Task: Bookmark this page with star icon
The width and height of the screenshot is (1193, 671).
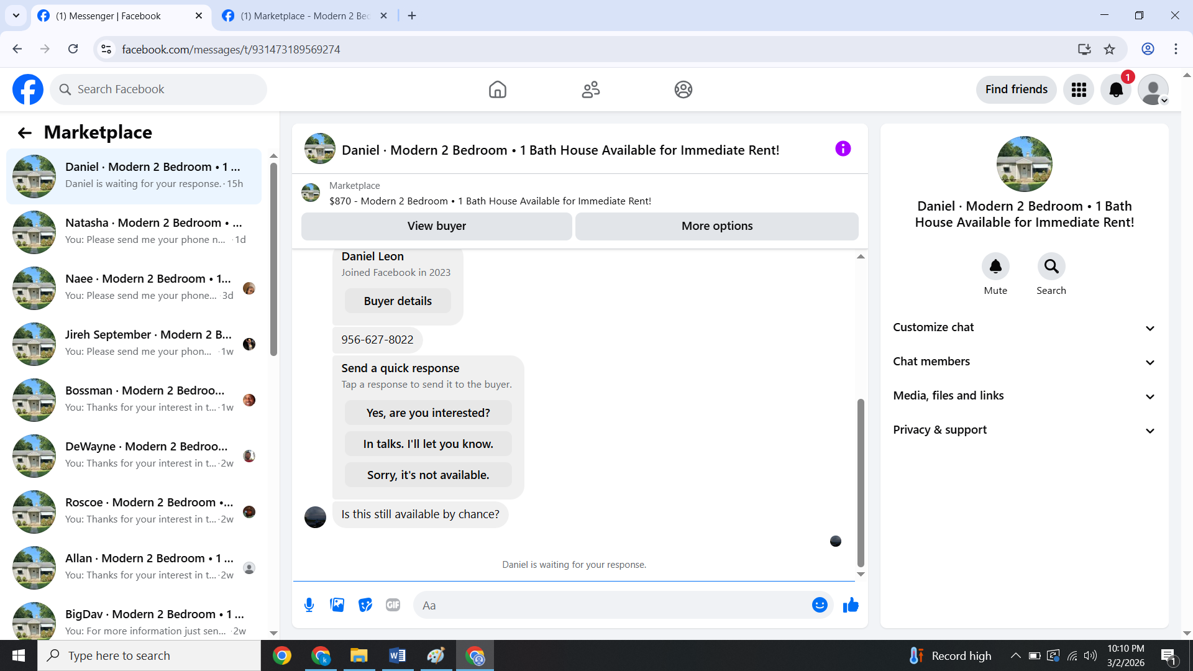Action: 1109,49
